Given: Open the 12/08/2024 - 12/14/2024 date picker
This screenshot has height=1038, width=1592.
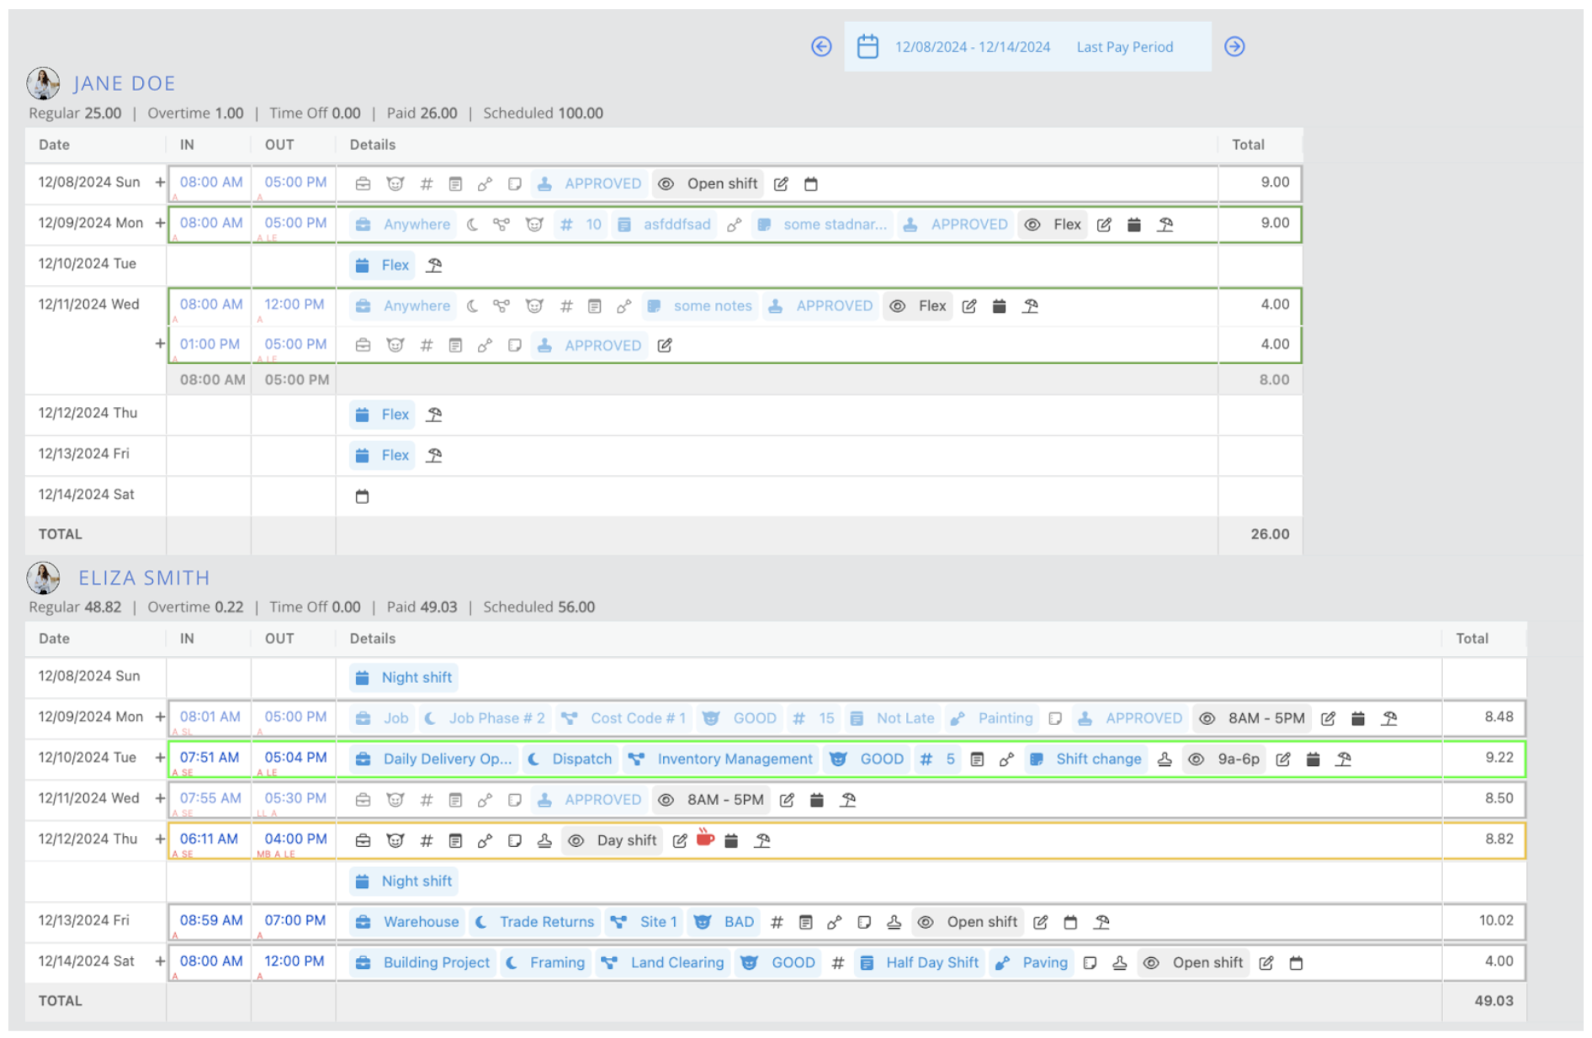Looking at the screenshot, I should [972, 46].
